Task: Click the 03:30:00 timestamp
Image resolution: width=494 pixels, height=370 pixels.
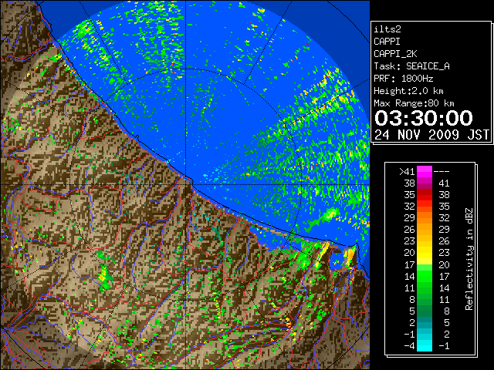Action: click(424, 118)
